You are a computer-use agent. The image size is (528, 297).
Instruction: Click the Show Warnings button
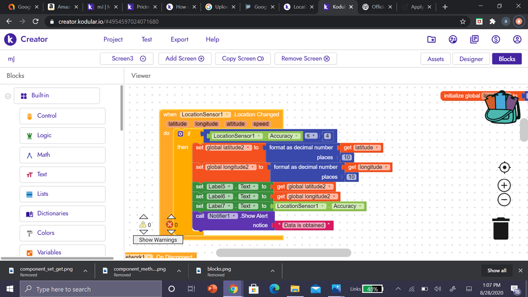pos(158,240)
